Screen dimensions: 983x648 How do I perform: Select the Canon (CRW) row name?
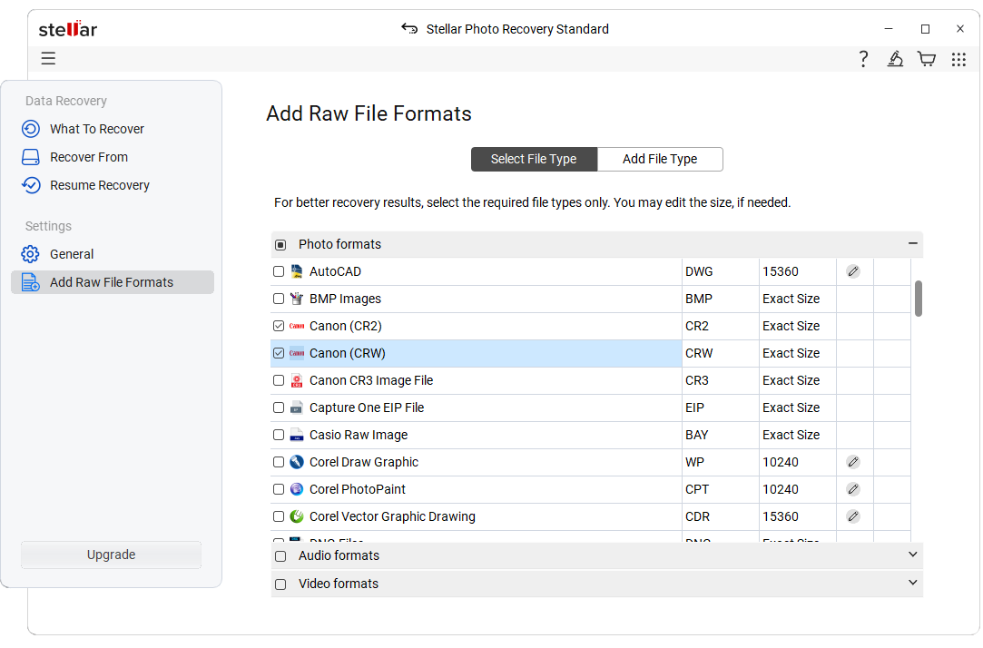(348, 353)
